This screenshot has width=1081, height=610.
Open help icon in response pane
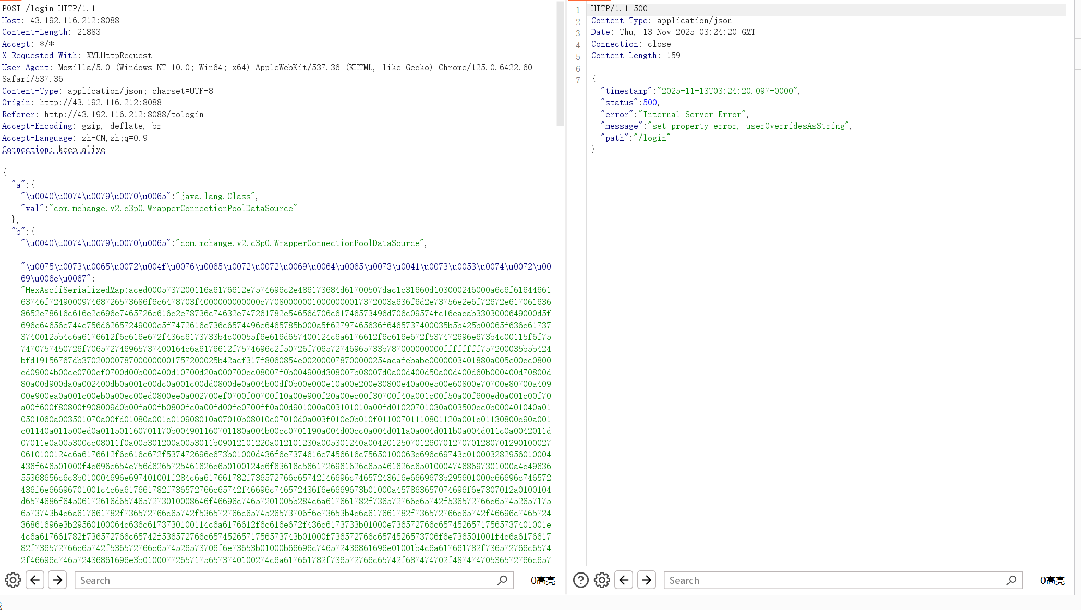(580, 580)
